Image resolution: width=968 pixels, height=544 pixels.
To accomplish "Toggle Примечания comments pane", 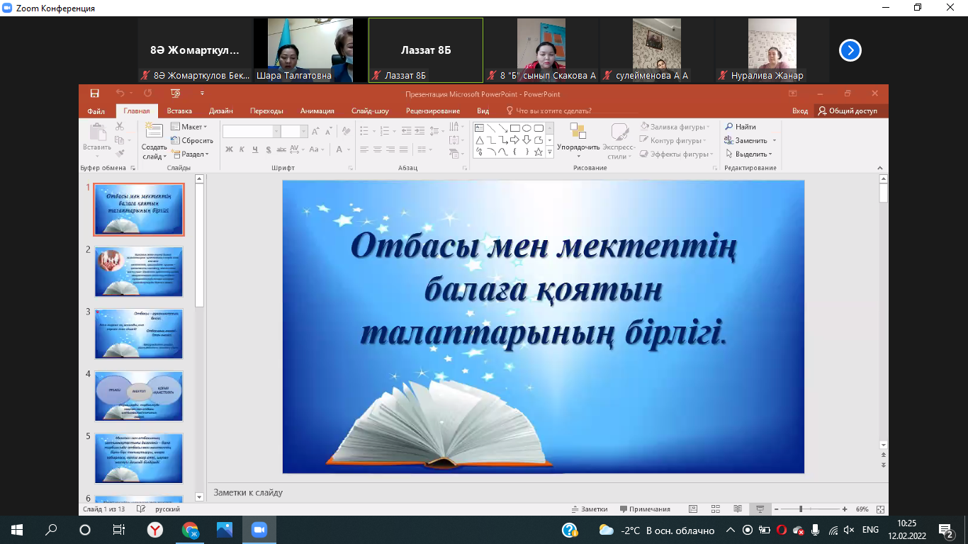I will [645, 509].
